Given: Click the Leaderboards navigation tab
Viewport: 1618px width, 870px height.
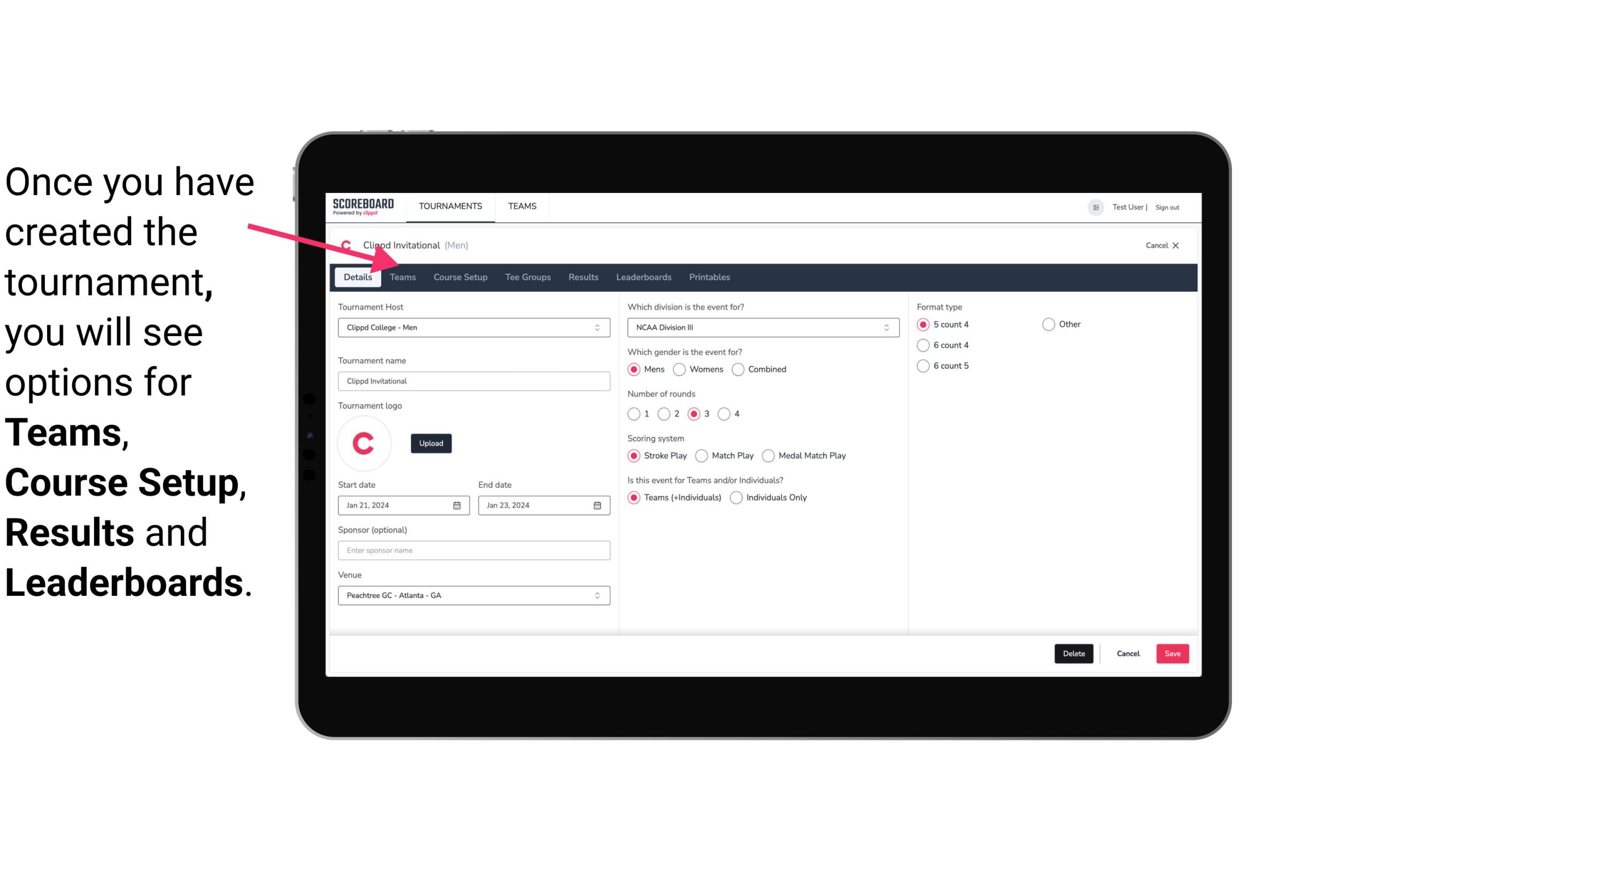Looking at the screenshot, I should click(644, 276).
